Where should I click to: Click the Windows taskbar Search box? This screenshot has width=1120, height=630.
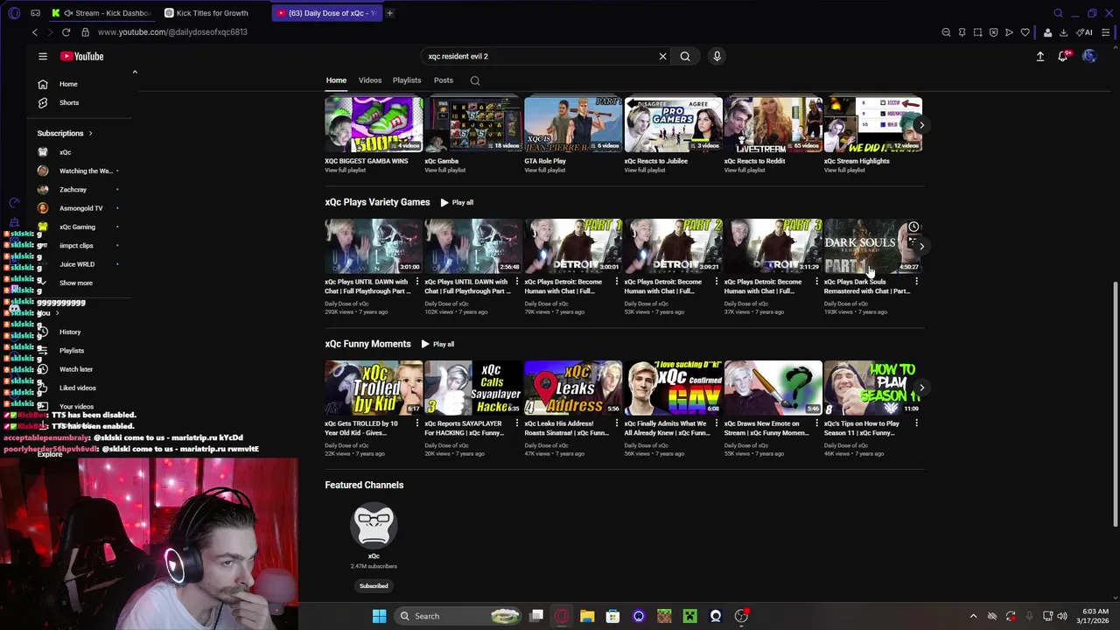click(x=457, y=616)
